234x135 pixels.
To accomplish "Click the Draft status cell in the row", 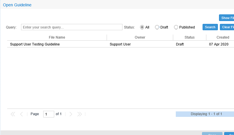I will point(180,44).
